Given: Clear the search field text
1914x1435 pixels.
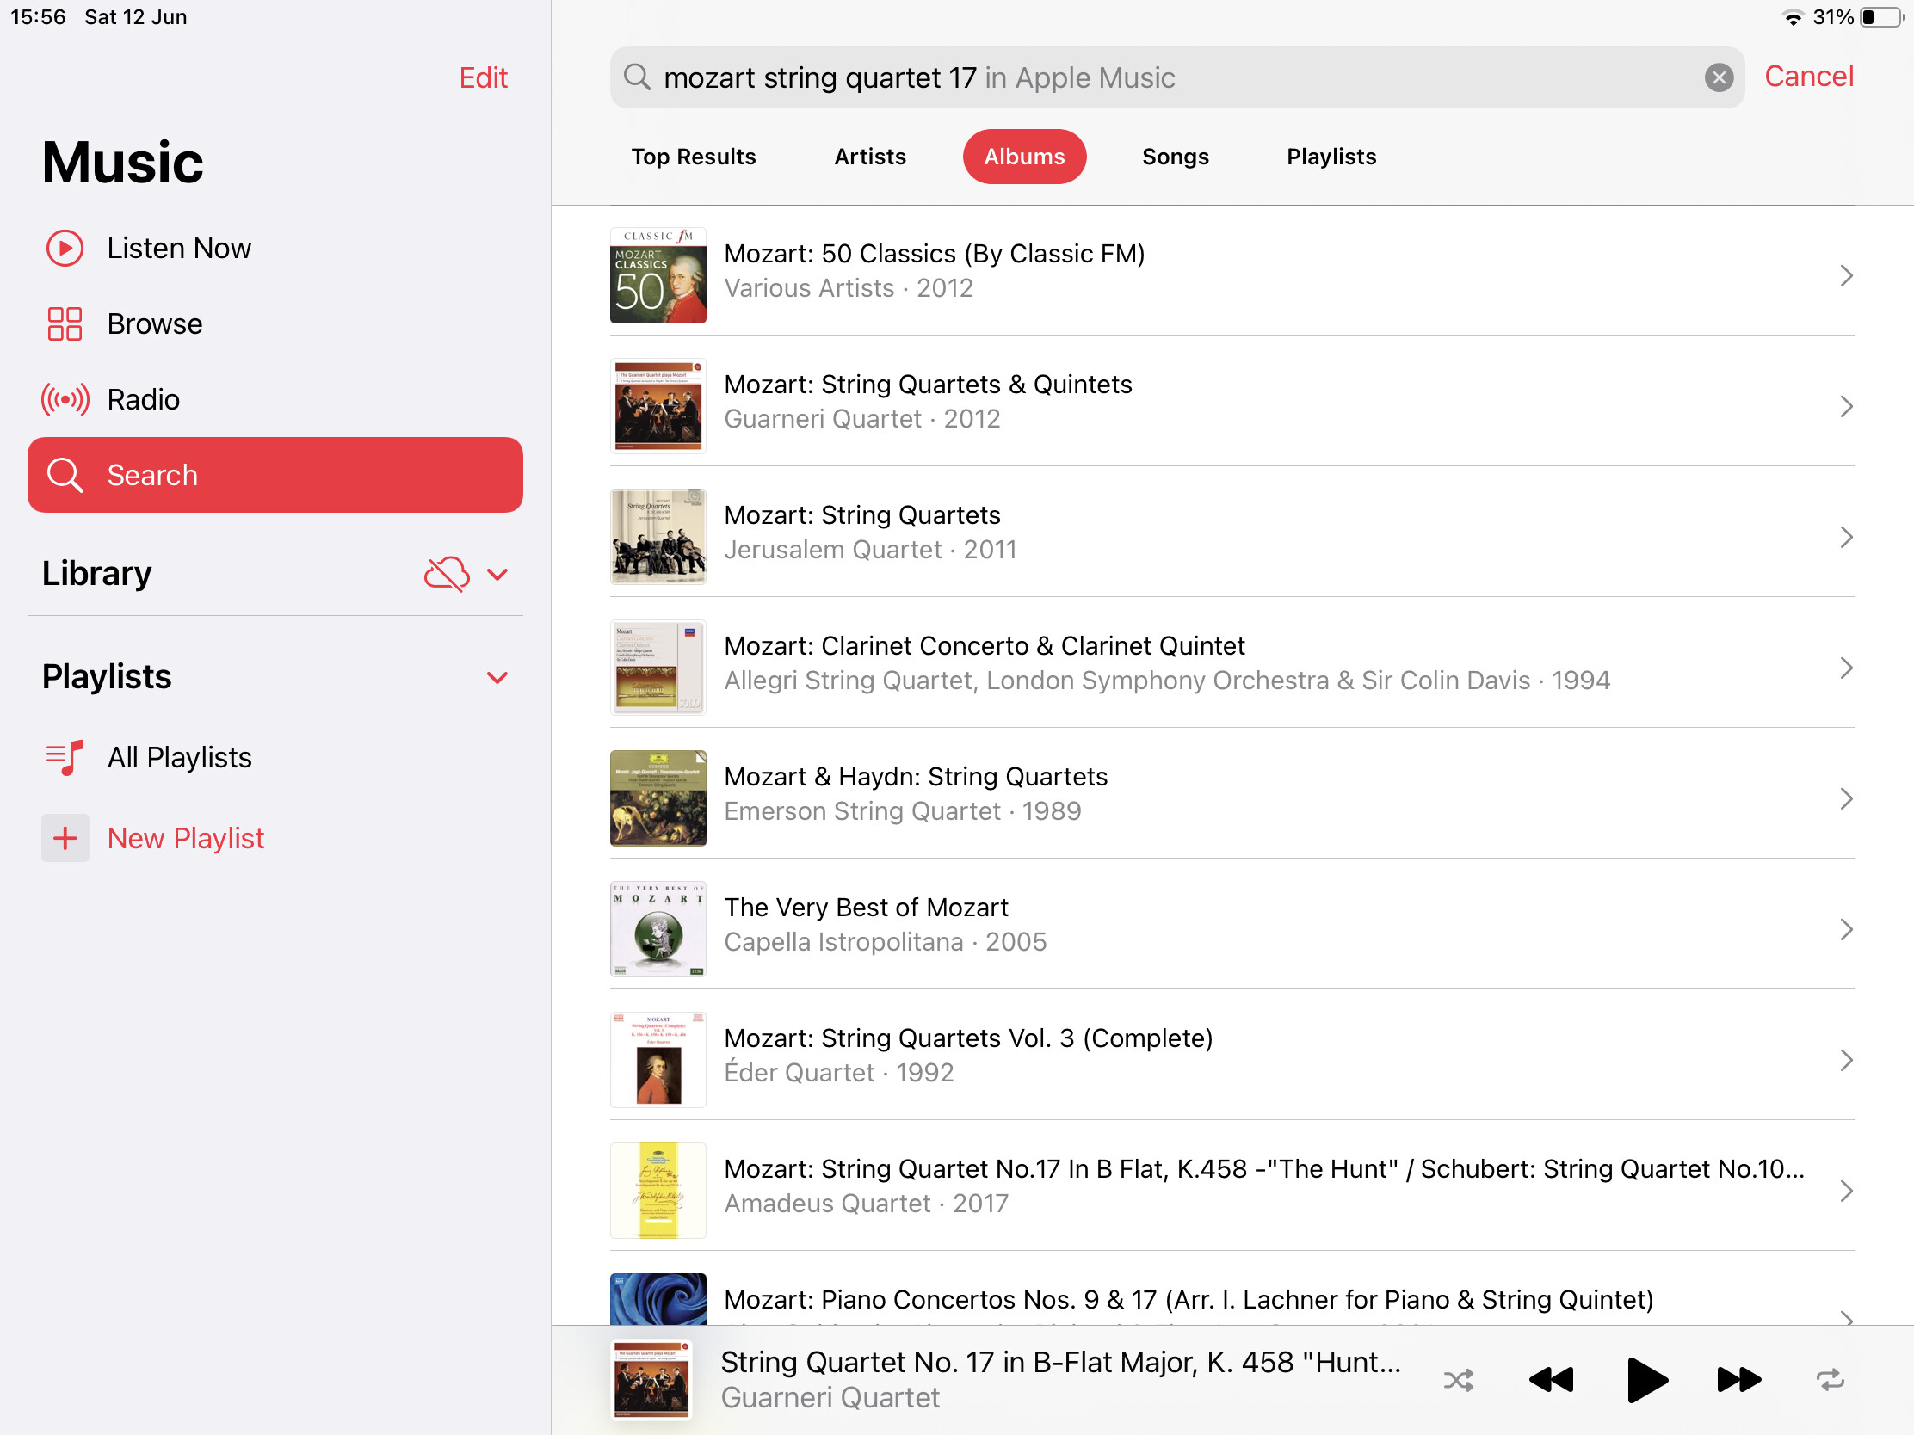Looking at the screenshot, I should (x=1719, y=77).
